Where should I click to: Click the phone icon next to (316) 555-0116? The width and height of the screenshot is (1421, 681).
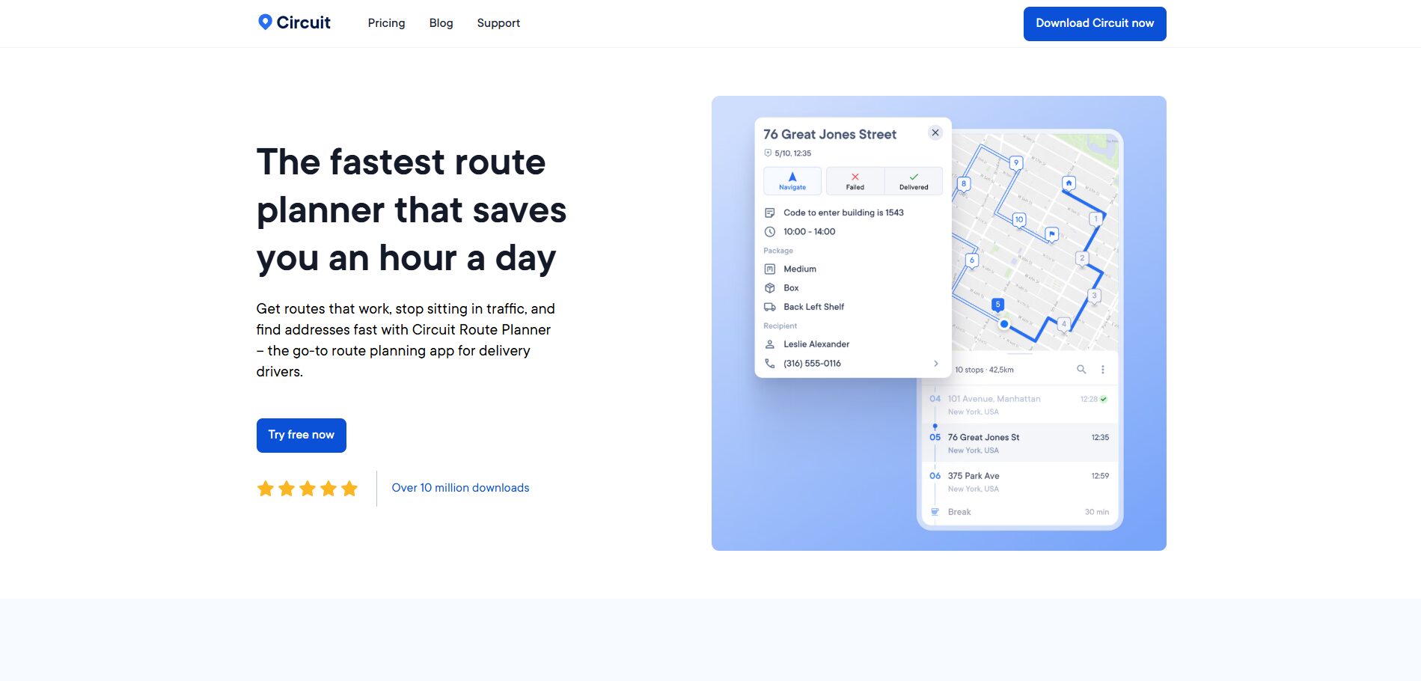point(769,364)
